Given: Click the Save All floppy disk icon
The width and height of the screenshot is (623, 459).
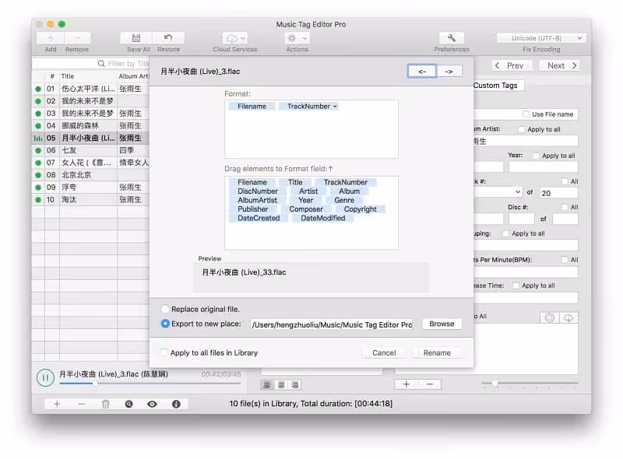Looking at the screenshot, I should [136, 38].
